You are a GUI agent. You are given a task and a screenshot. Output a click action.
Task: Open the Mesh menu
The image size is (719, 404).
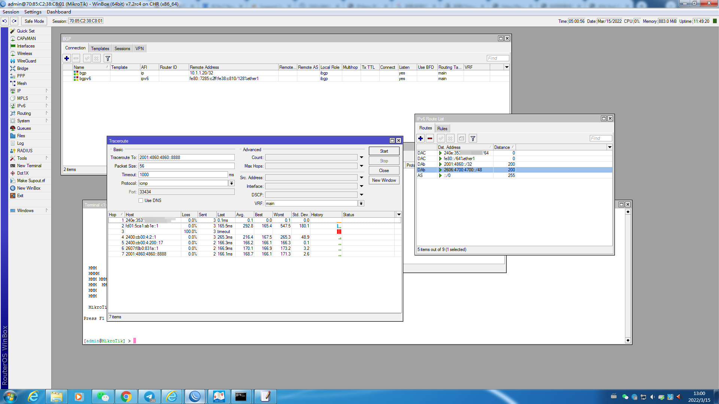coord(22,83)
